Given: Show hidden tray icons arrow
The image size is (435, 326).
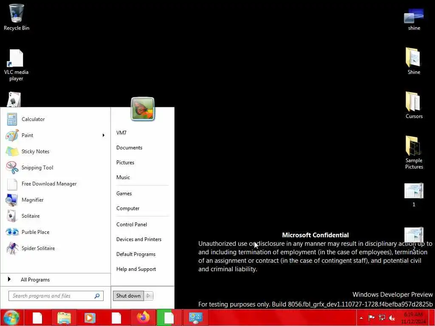Looking at the screenshot, I should click(361, 318).
